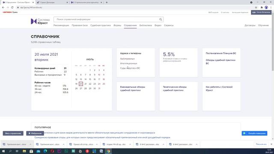The height and width of the screenshot is (154, 274).
Task: Open Opera browser from taskbar
Action: [x=52, y=151]
